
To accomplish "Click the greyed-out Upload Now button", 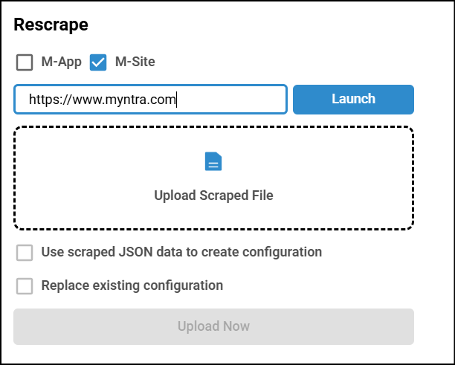I will pos(213,326).
